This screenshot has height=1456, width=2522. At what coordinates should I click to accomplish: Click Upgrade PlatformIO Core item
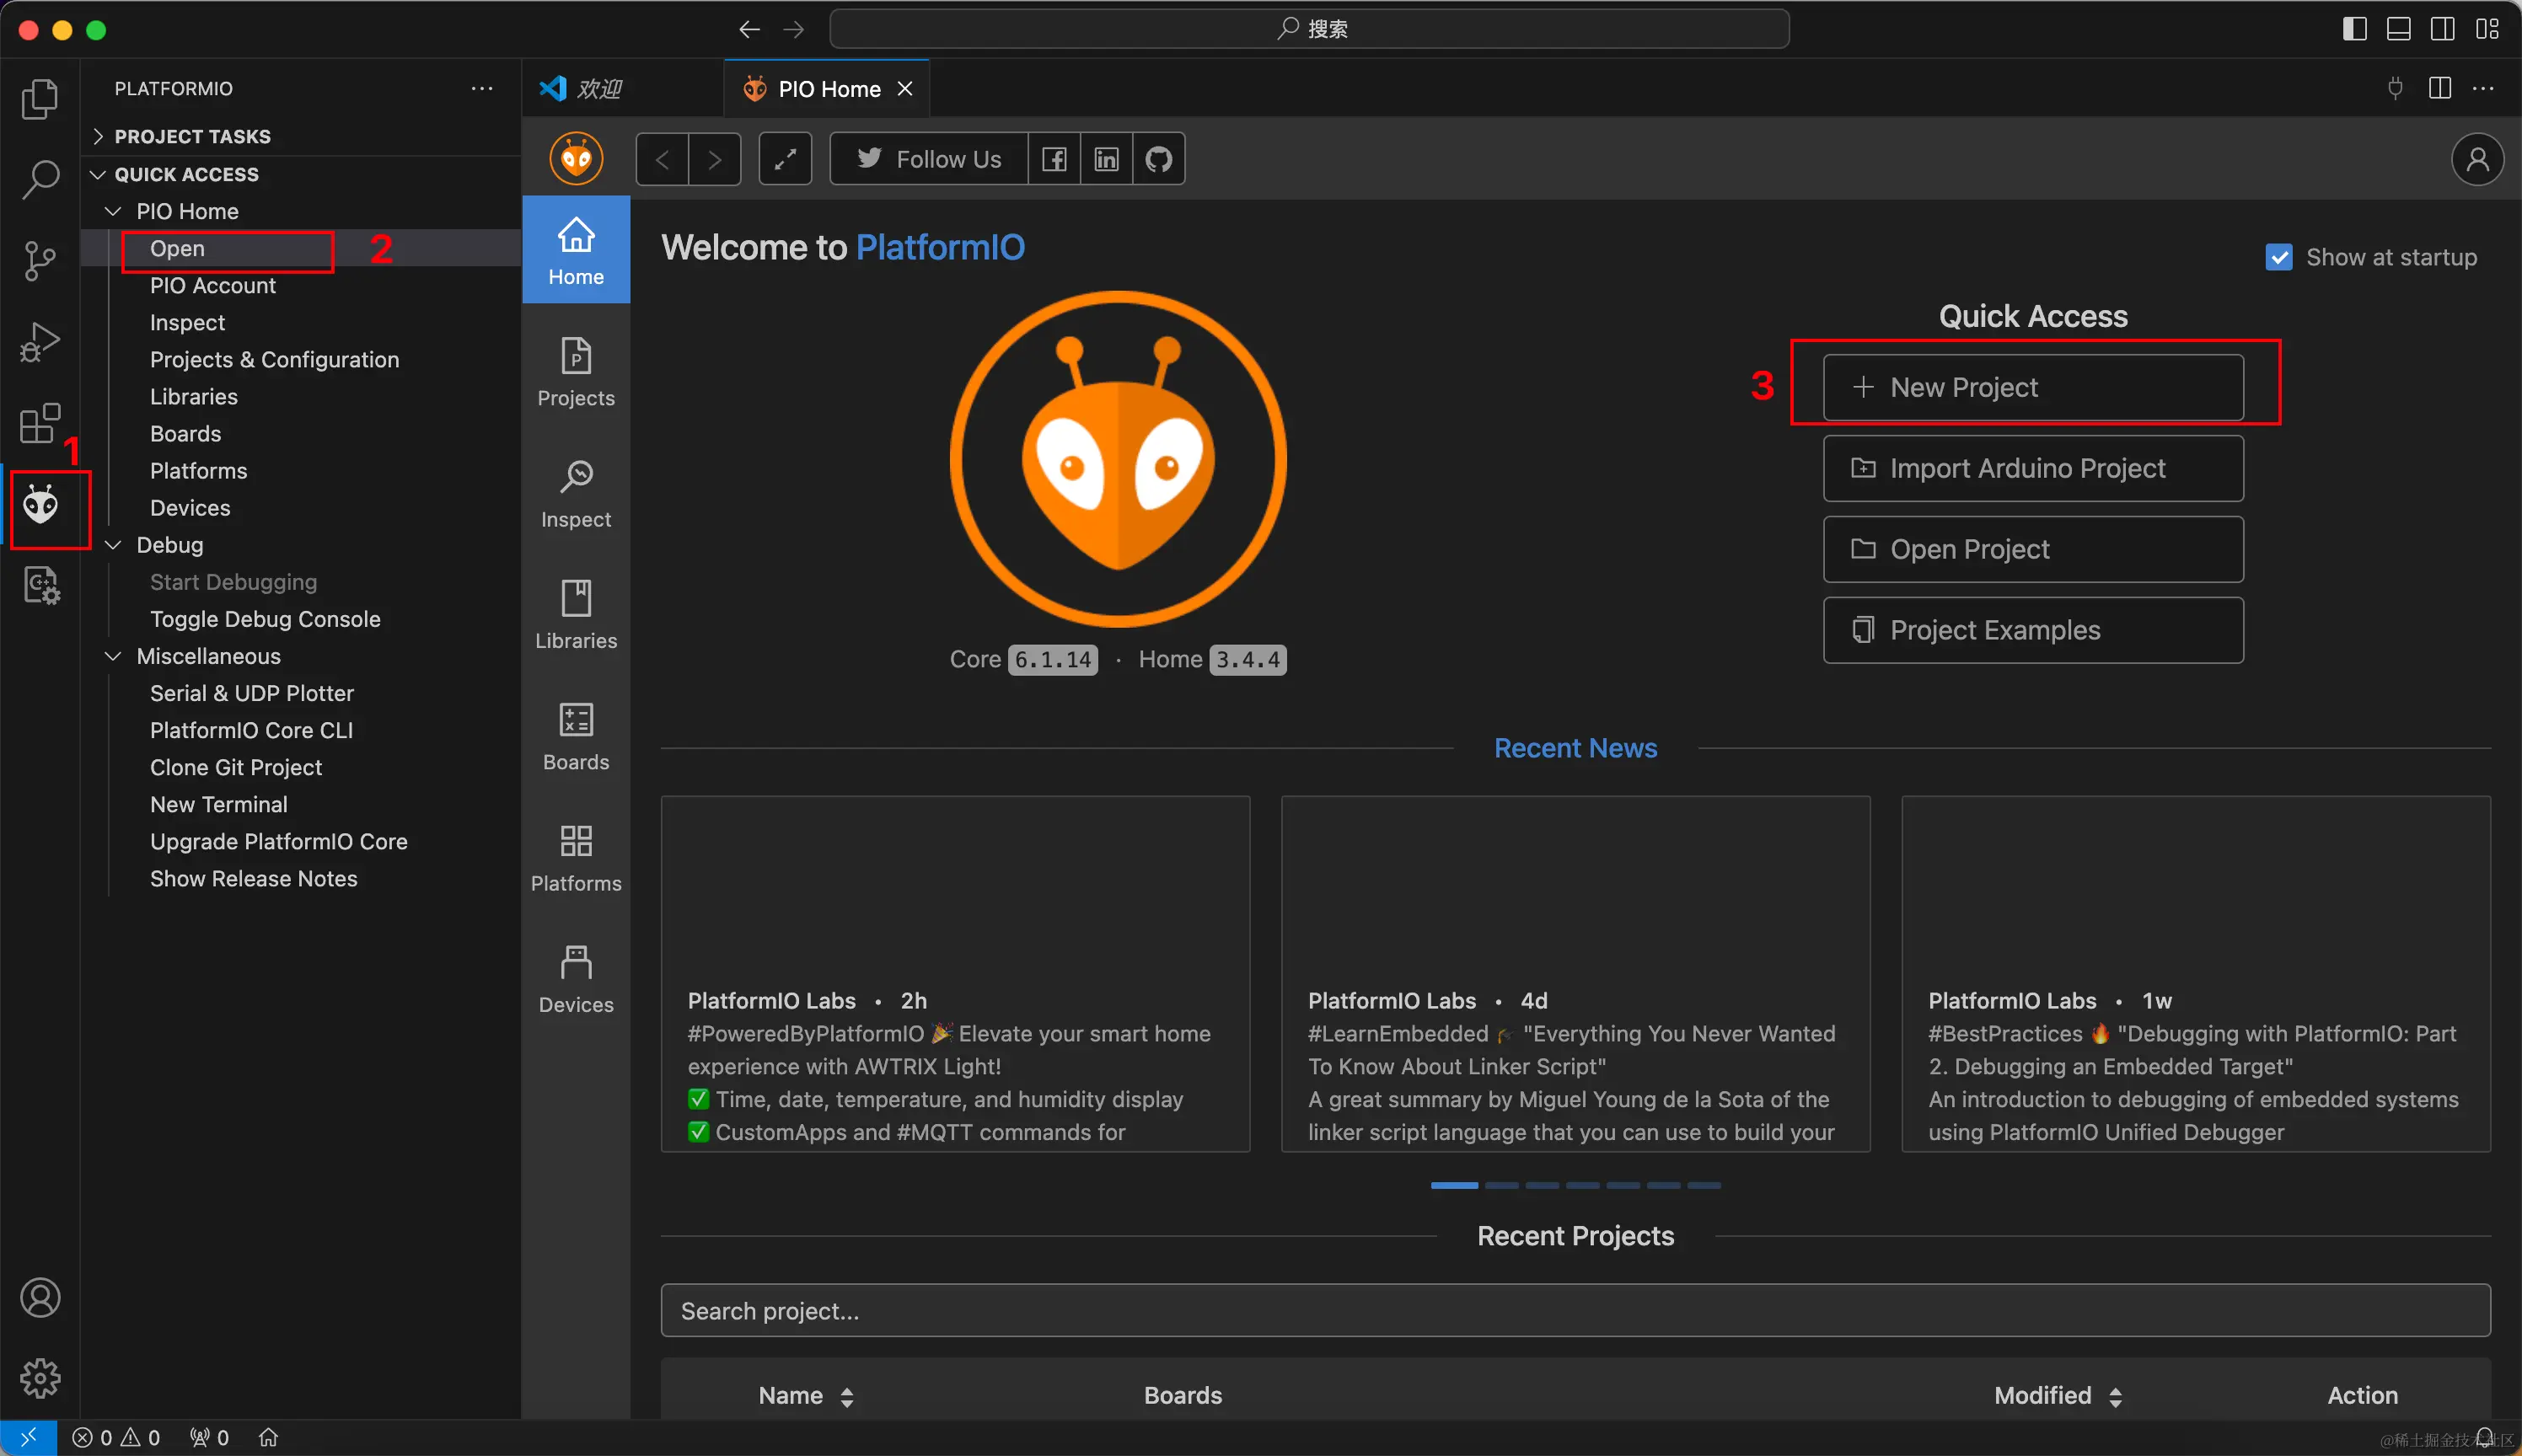(x=279, y=841)
